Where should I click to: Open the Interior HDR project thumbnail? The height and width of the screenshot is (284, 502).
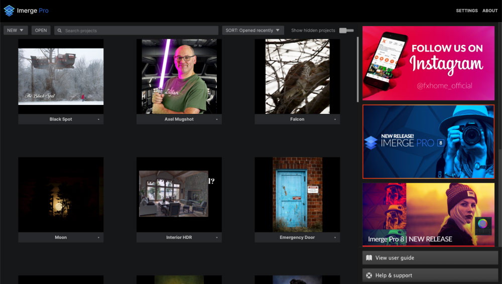[179, 195]
